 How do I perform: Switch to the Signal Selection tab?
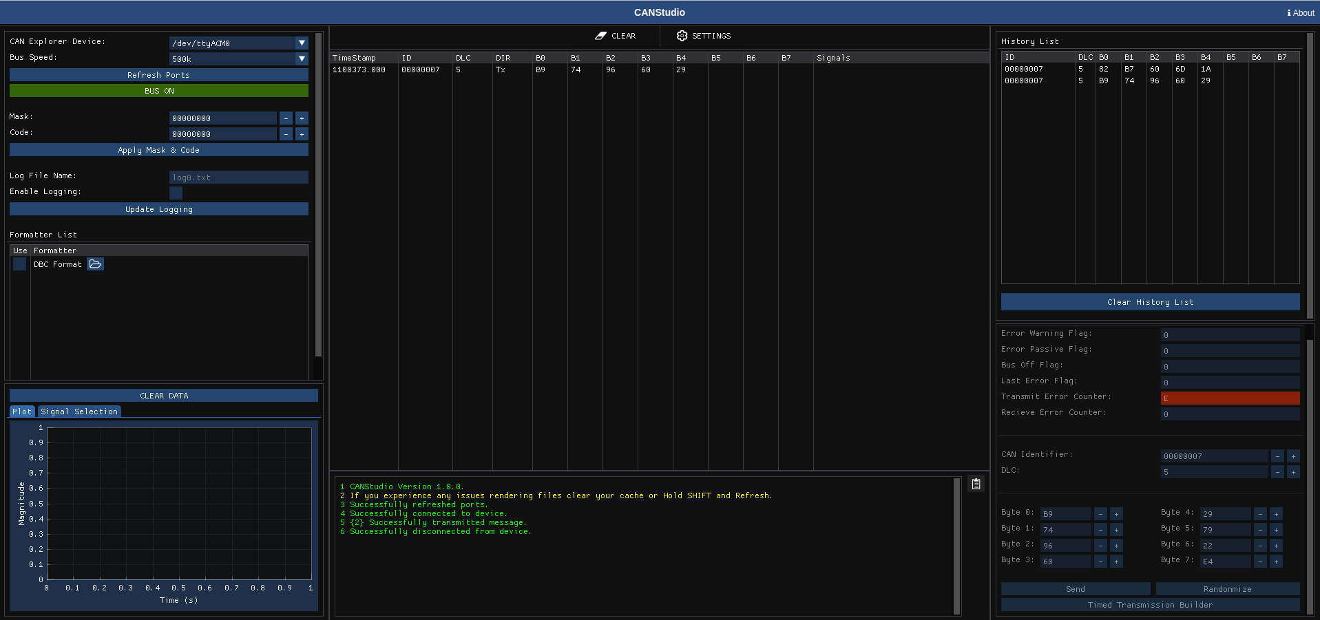79,411
